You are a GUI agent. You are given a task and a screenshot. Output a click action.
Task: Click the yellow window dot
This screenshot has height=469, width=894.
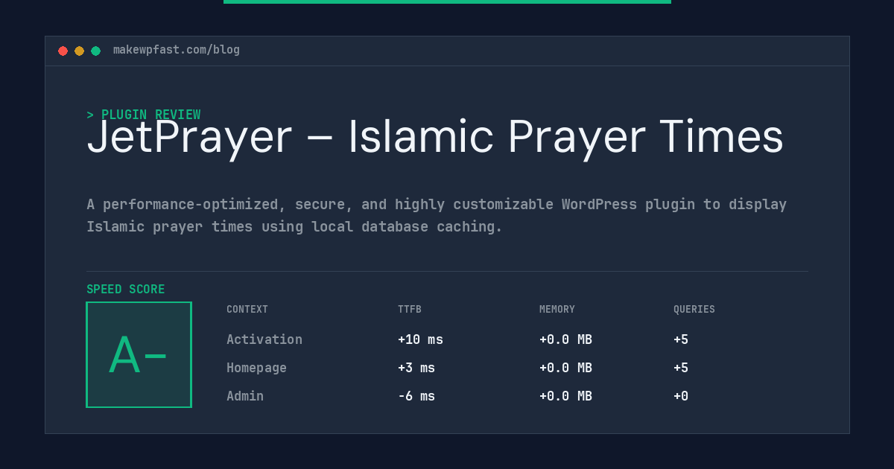click(x=79, y=51)
